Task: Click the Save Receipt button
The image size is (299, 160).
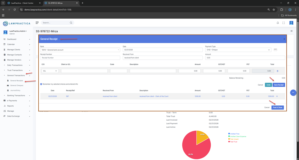Action: click(279, 85)
